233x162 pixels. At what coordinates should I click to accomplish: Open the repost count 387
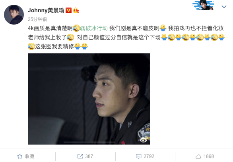tap(89, 156)
